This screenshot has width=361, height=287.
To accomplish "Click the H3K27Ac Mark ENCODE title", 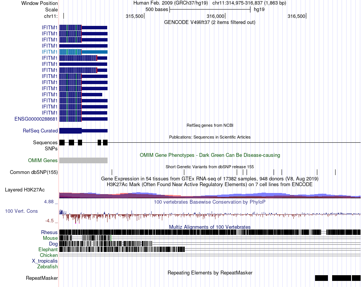I will point(210,184).
